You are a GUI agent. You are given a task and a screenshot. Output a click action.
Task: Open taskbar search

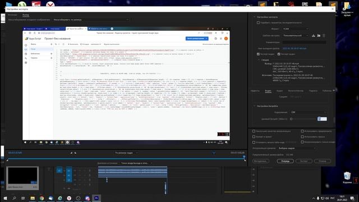pyautogui.click(x=14, y=198)
